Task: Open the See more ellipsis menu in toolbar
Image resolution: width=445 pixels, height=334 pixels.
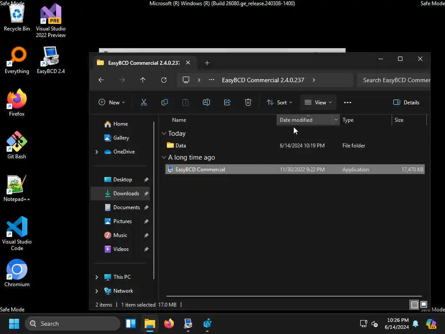Action: click(x=348, y=103)
